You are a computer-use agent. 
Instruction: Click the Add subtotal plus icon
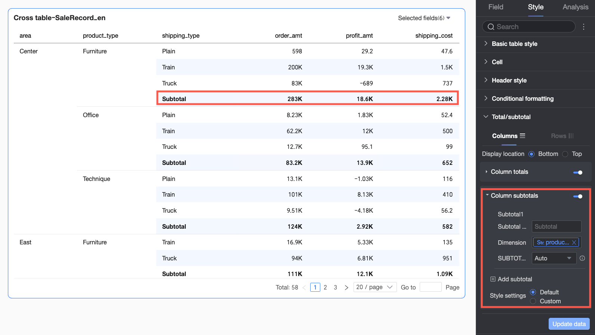click(x=493, y=279)
